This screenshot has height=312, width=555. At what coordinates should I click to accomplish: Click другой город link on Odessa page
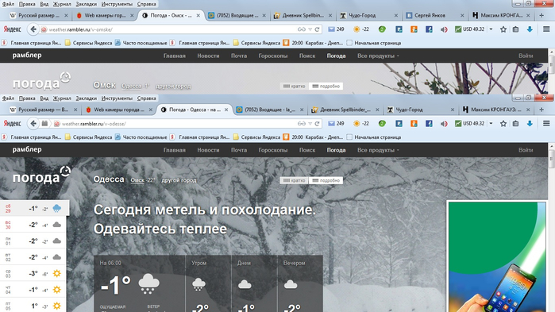(x=179, y=180)
